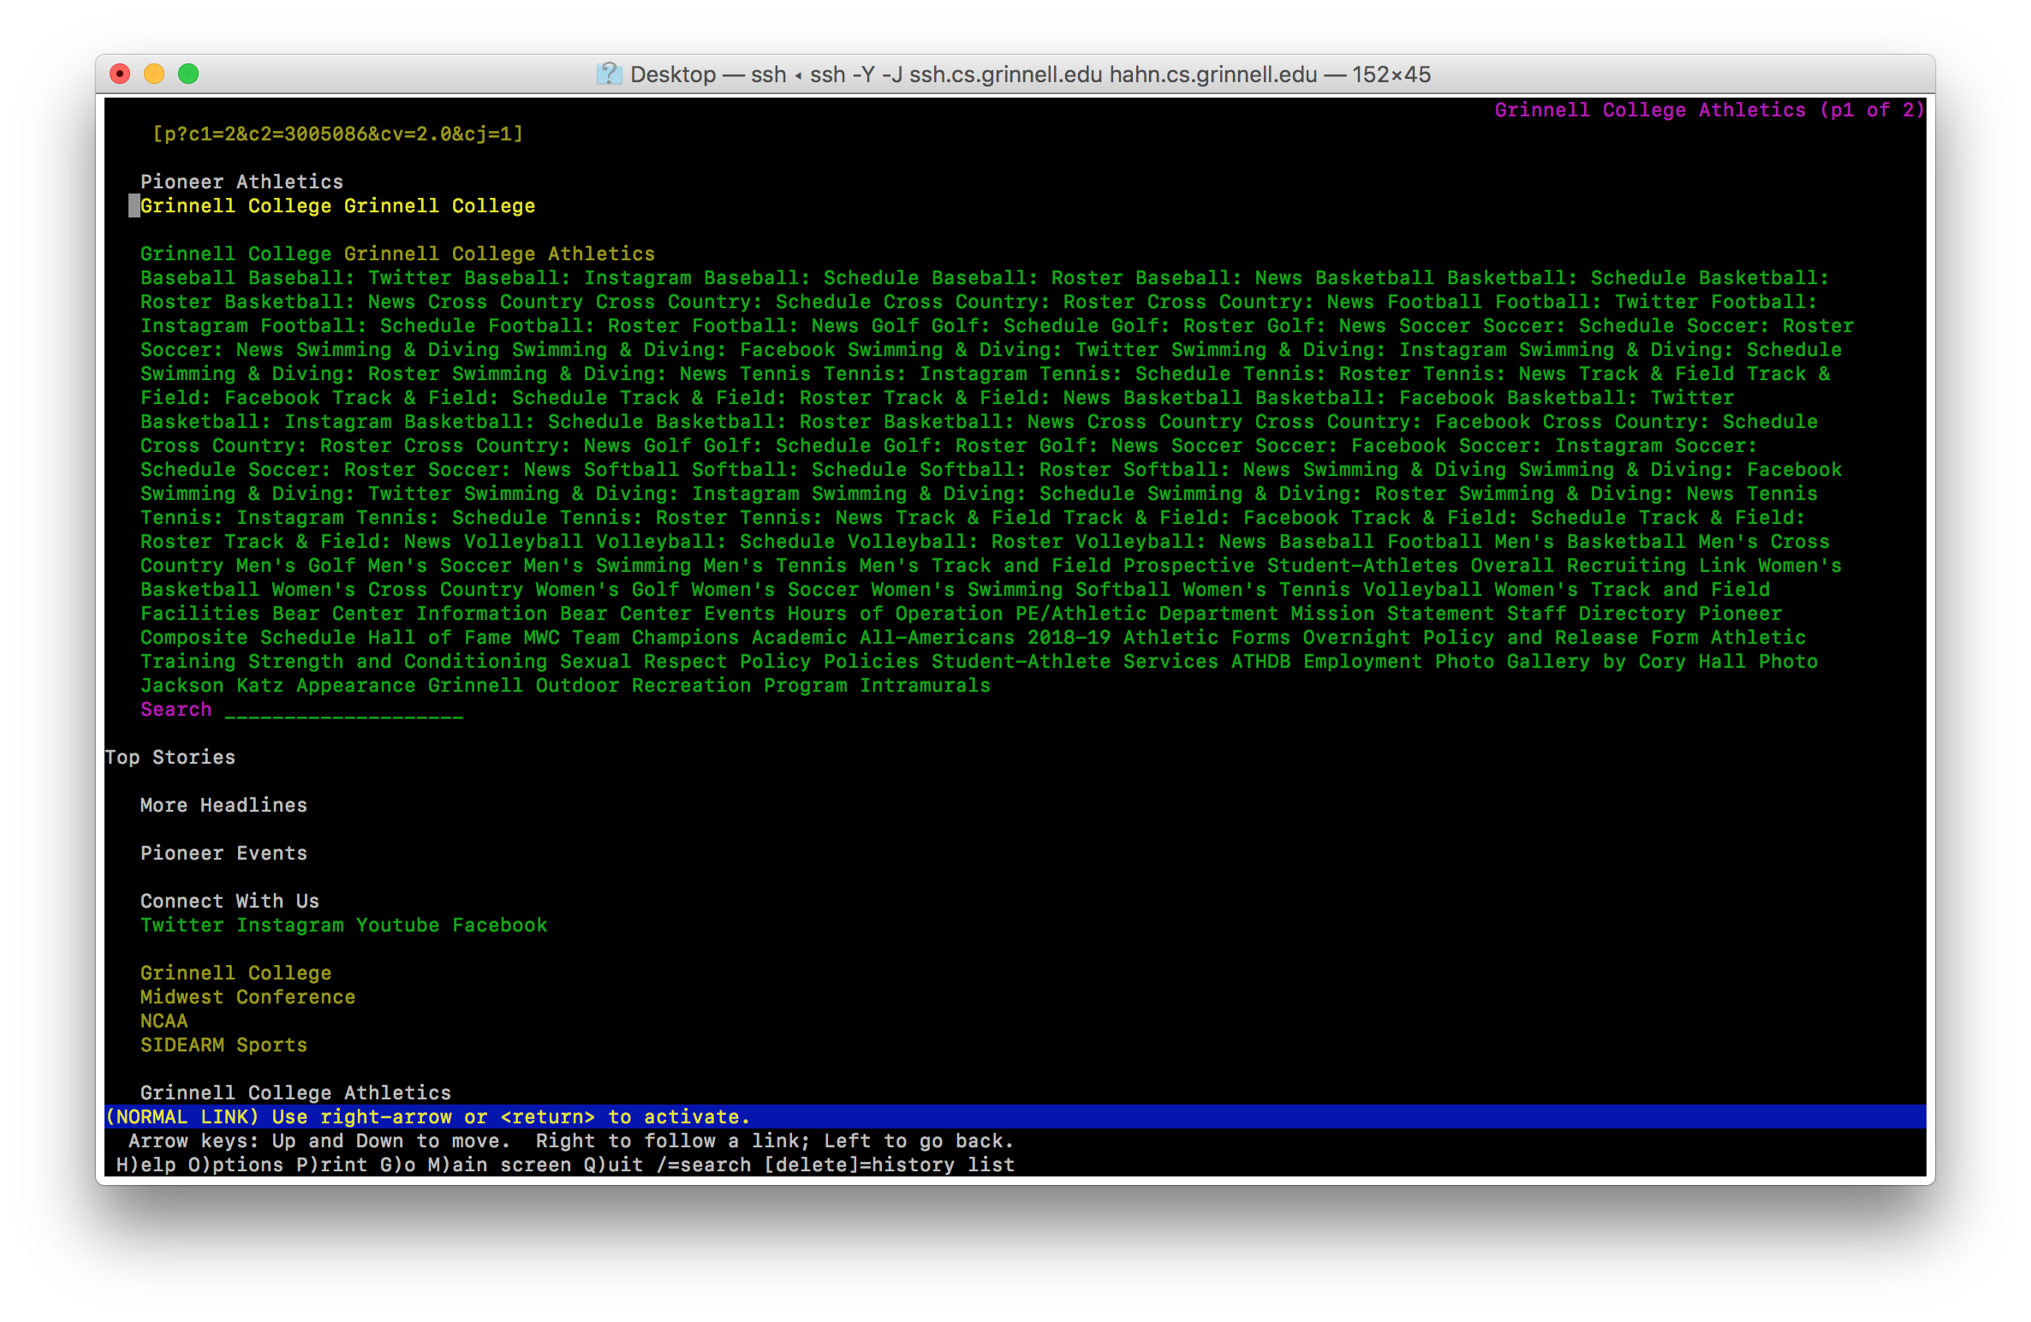
Task: Follow the Baseball: Roster link
Action: tap(1027, 278)
